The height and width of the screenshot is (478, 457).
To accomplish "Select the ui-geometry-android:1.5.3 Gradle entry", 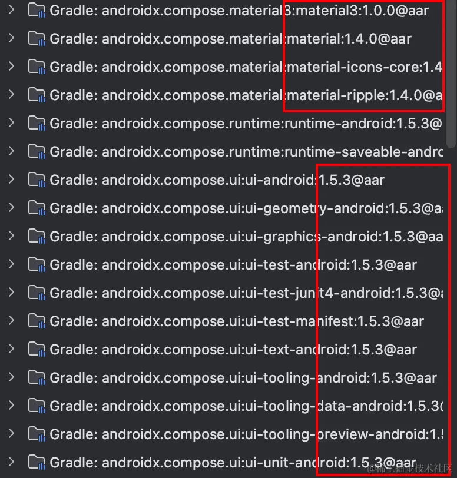I will tap(246, 208).
